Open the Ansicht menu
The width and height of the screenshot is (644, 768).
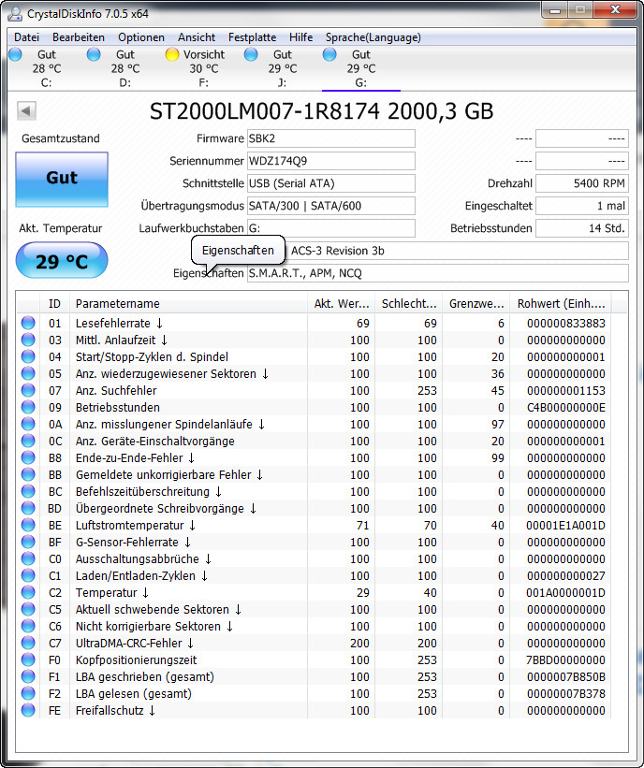[x=197, y=37]
